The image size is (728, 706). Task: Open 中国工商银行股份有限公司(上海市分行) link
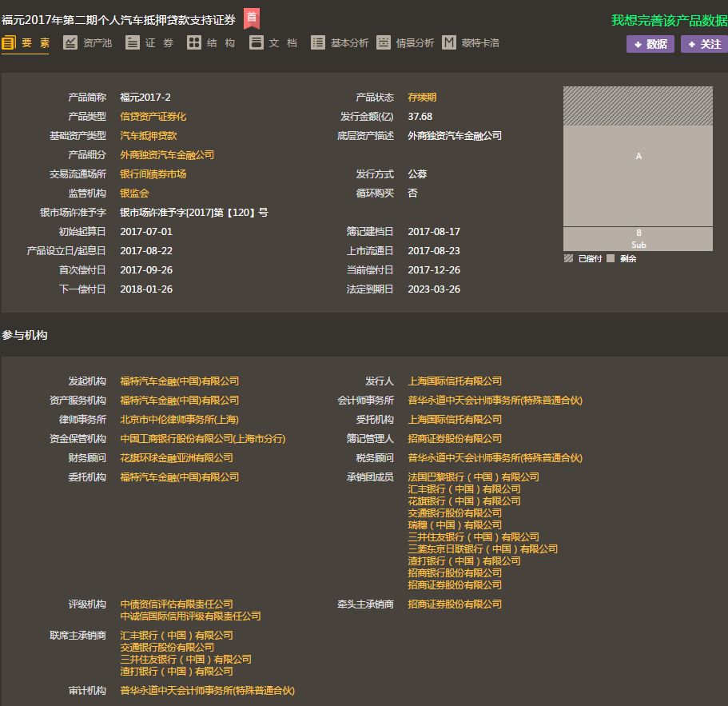click(x=203, y=439)
